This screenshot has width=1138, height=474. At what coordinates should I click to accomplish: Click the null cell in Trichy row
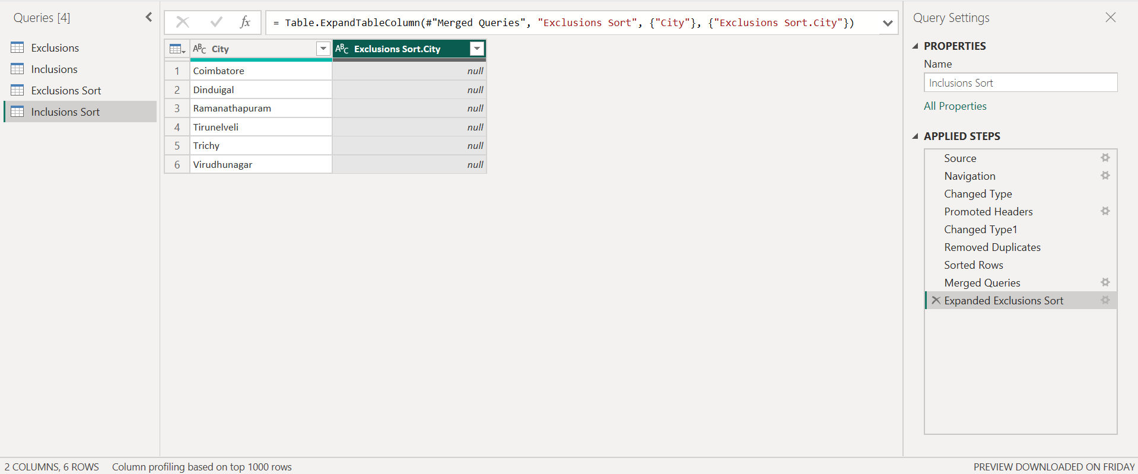tap(409, 145)
